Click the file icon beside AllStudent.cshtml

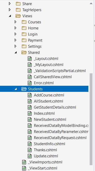click(30, 101)
